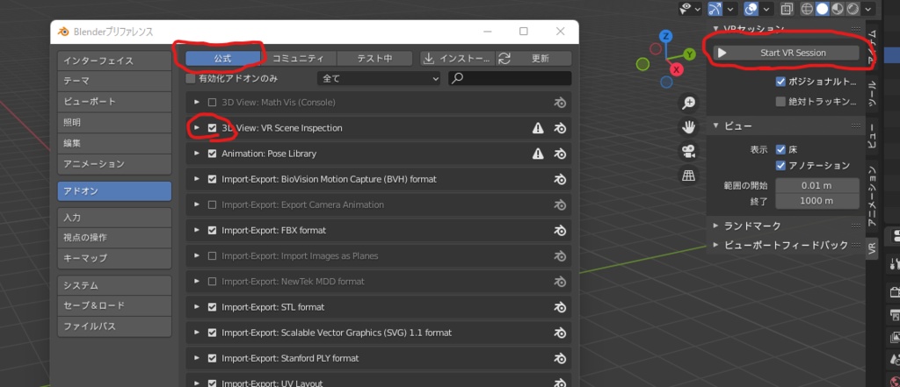Screen dimensions: 900x387
Task: Expand the ランドマーク panel
Action: point(715,226)
